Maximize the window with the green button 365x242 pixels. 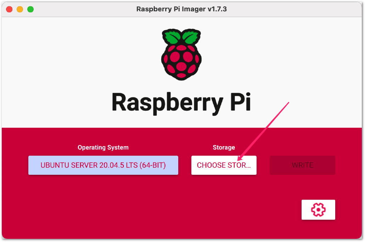point(30,9)
